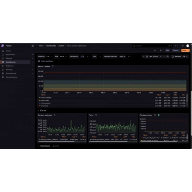
Task: Toggle the sidebar dock icon
Action: (x=33, y=46)
